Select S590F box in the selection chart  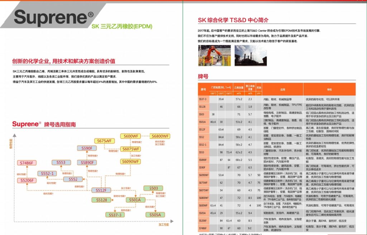tap(87, 148)
